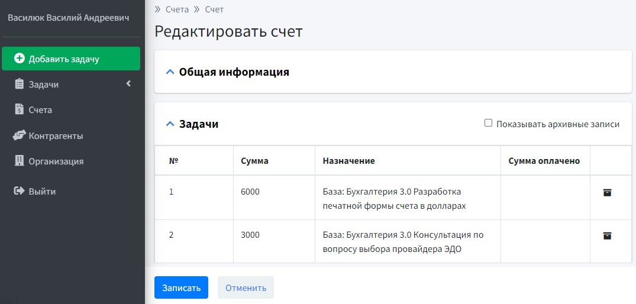The image size is (636, 304).
Task: Click the clipboard icon next to Задачи
Action: pos(19,85)
